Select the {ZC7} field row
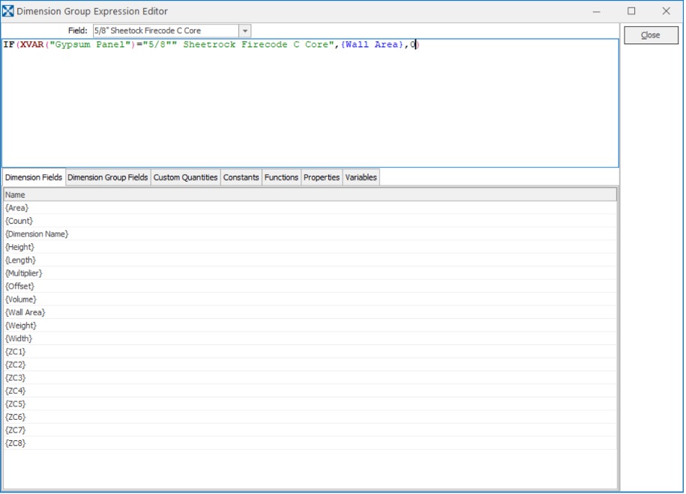Image resolution: width=686 pixels, height=494 pixels. pyautogui.click(x=310, y=430)
